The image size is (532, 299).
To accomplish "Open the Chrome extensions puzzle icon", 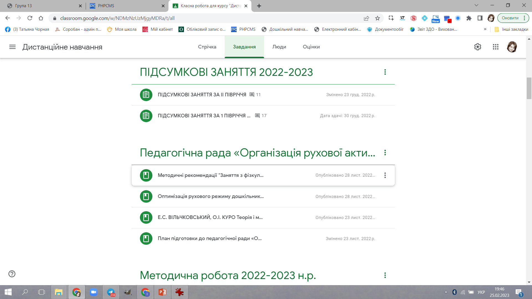I will [469, 18].
